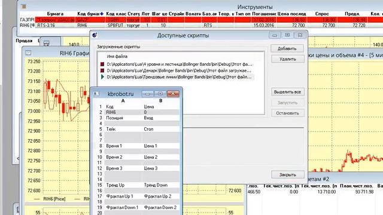Select the 'Фрактал Down 2' cell

[161, 207]
